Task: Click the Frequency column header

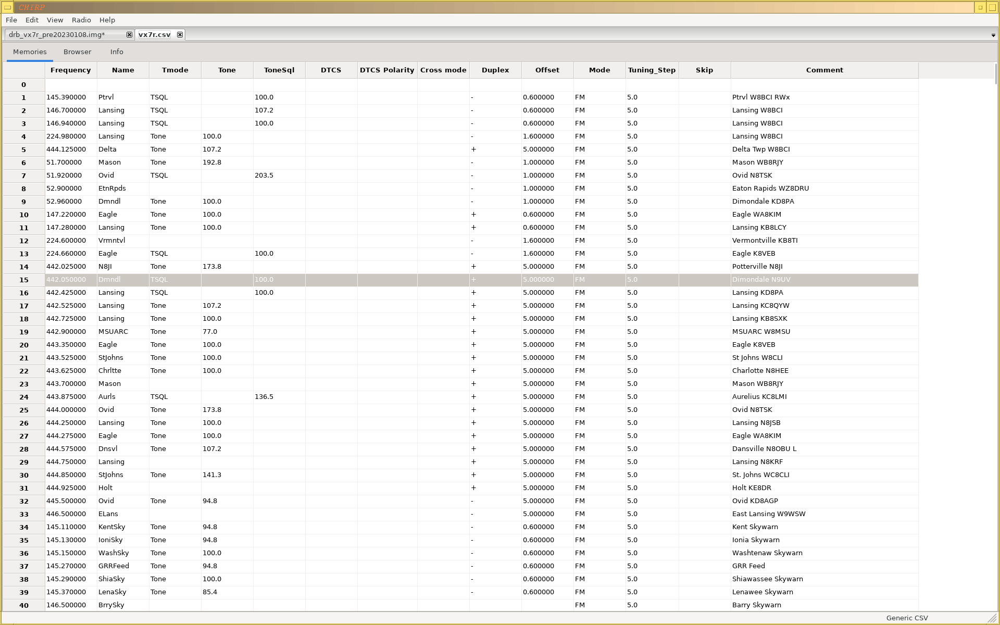Action: (71, 70)
